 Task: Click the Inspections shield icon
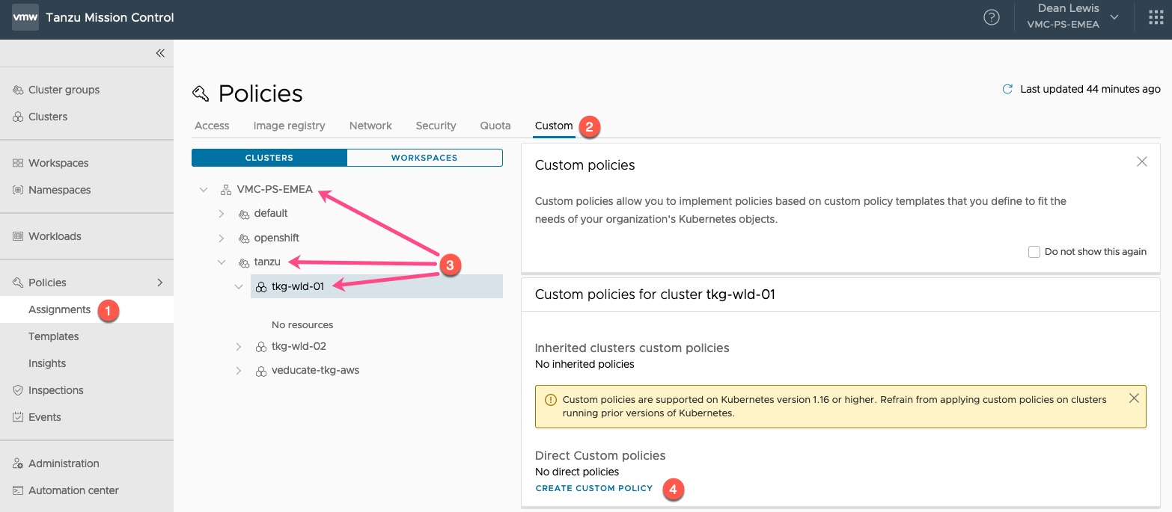tap(18, 390)
